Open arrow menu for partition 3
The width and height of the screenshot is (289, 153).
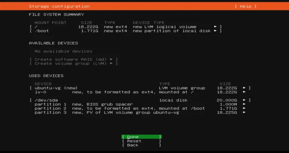244,112
